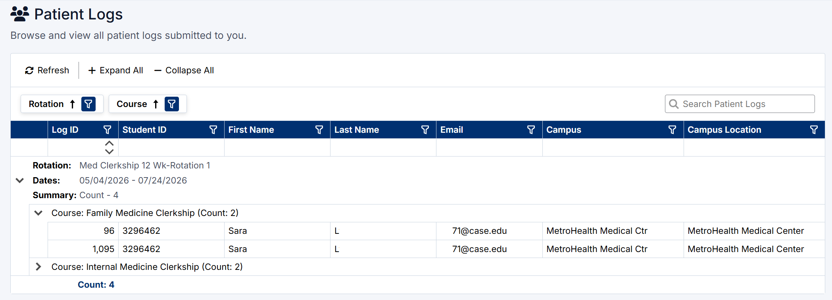Open the Last Name column filter
Viewport: 832px width, 300px height.
coord(425,130)
